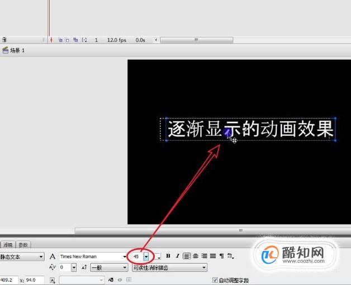
Task: Click the font size field showing 45
Action: coord(137,256)
